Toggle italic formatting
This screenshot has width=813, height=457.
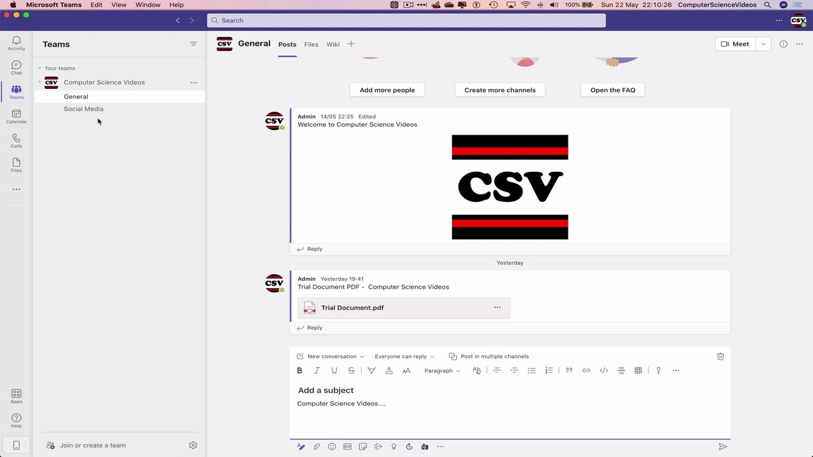(317, 371)
